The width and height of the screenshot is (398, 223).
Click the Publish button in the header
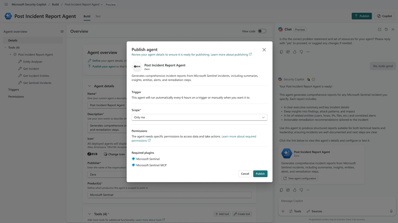click(x=362, y=16)
